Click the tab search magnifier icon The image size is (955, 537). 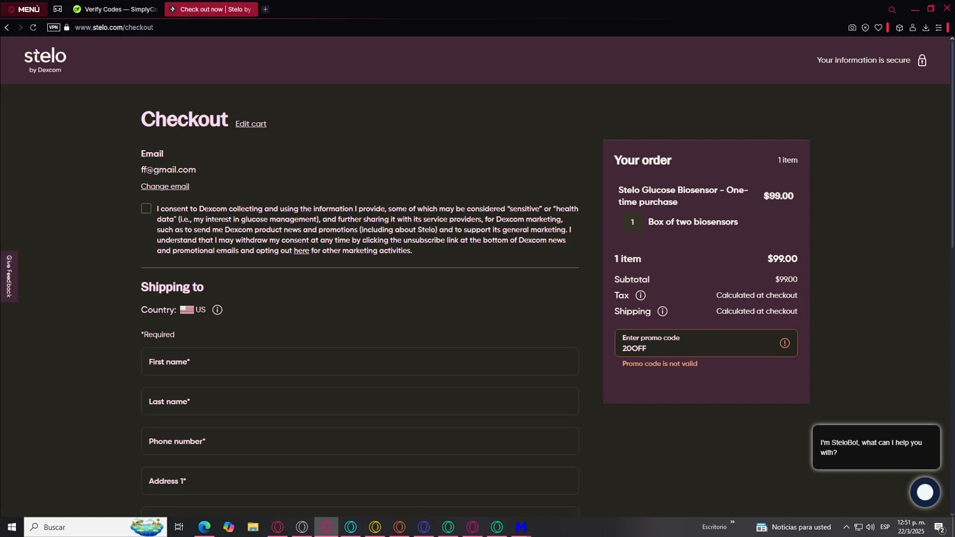click(x=892, y=10)
